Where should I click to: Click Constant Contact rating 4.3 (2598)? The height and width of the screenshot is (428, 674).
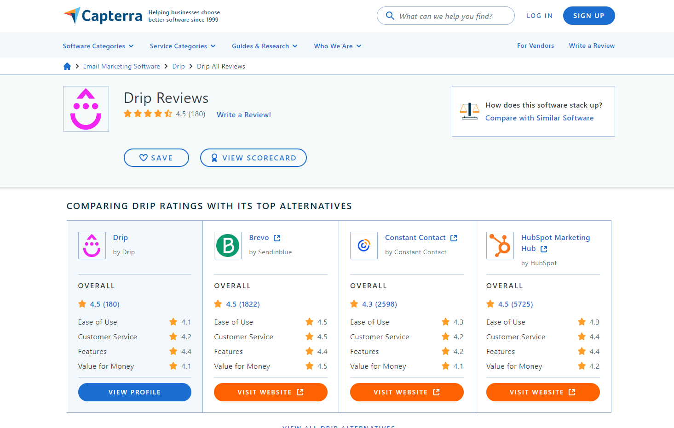coord(380,304)
